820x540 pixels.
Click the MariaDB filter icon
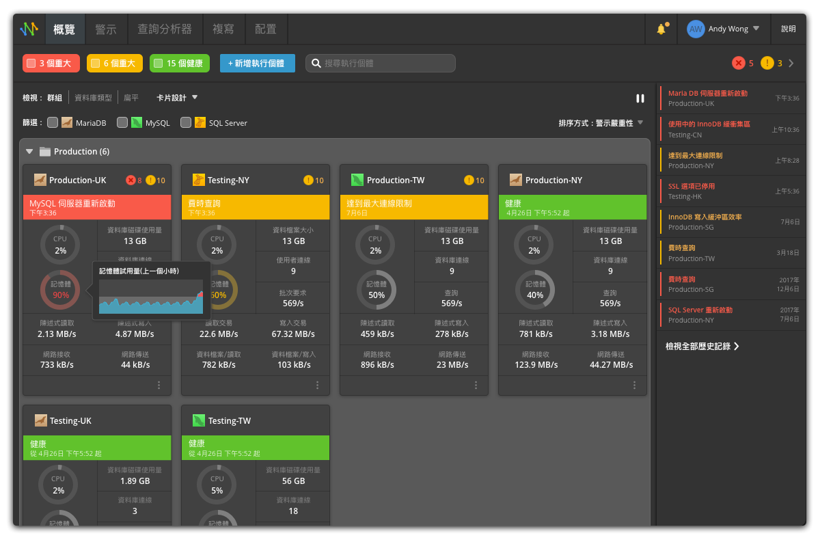[67, 123]
